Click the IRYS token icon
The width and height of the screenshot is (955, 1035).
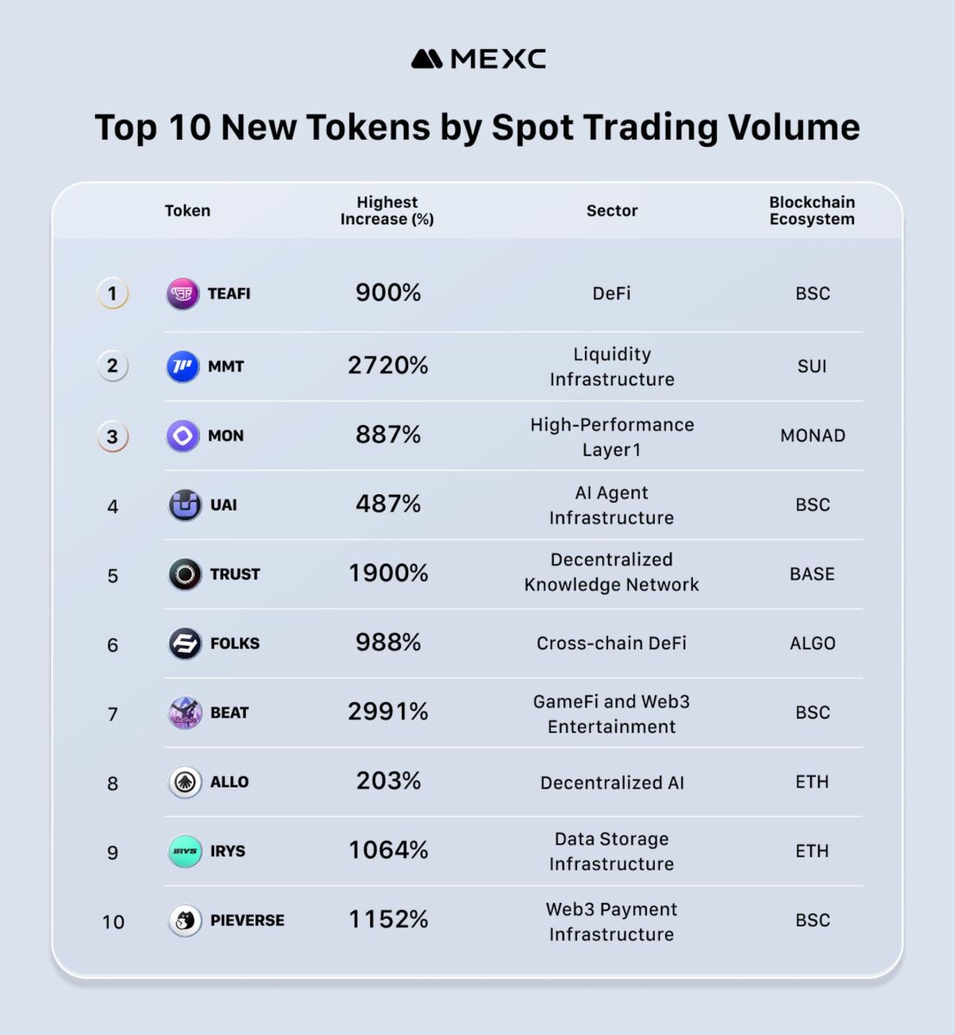point(185,851)
